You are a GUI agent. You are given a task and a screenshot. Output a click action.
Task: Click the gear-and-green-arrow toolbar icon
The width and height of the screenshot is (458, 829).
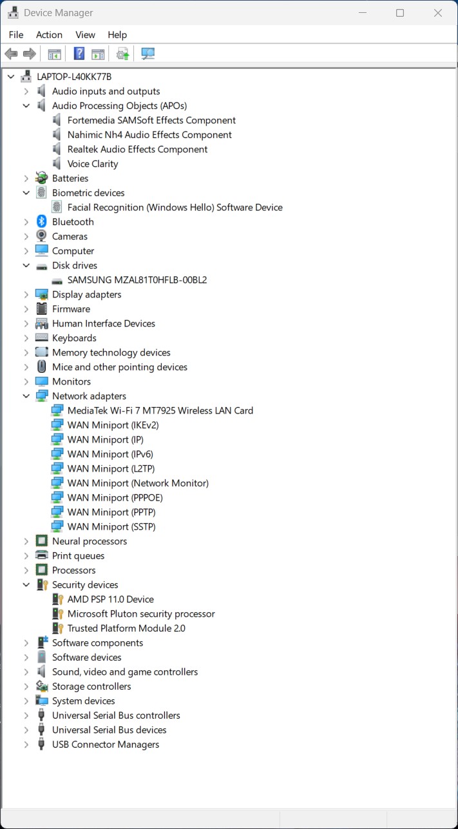[123, 54]
